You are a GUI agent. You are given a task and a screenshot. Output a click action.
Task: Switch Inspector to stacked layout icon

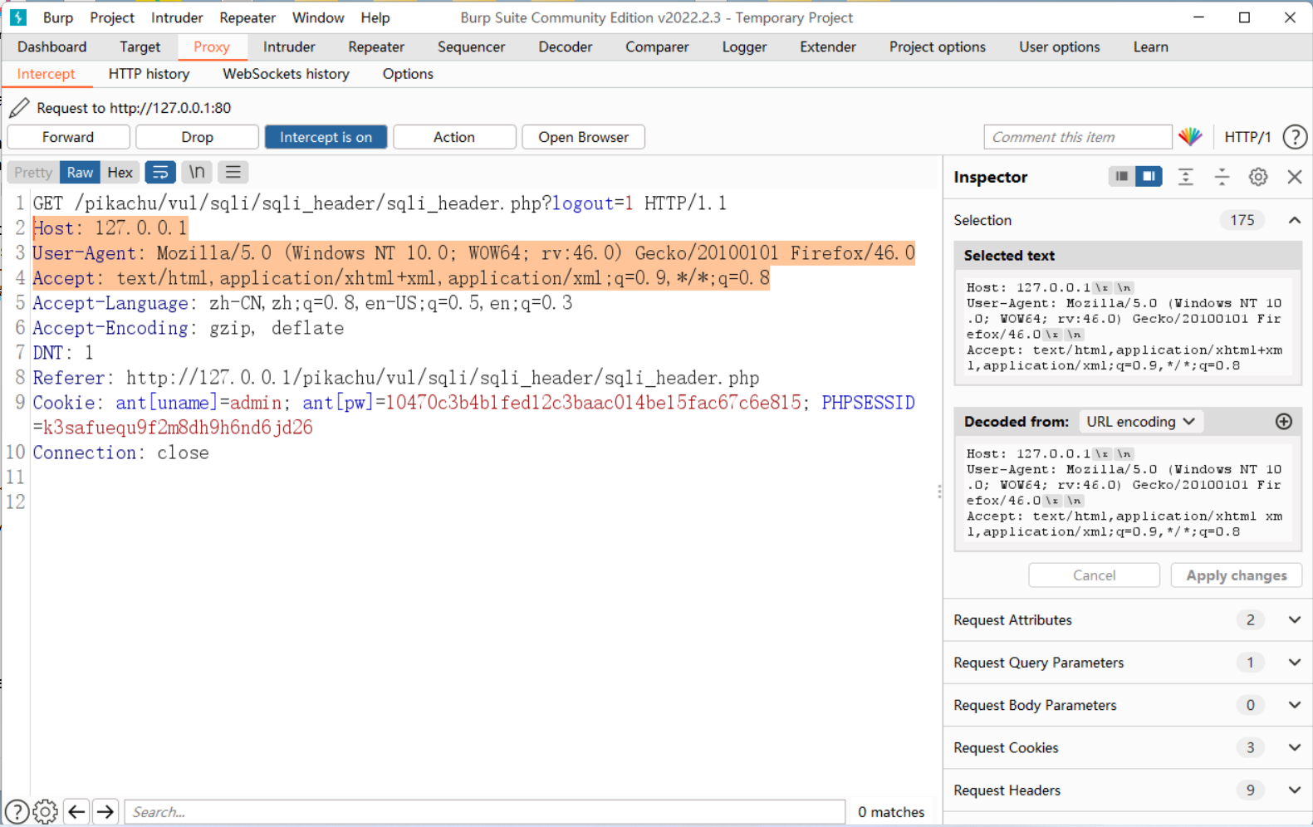1122,176
